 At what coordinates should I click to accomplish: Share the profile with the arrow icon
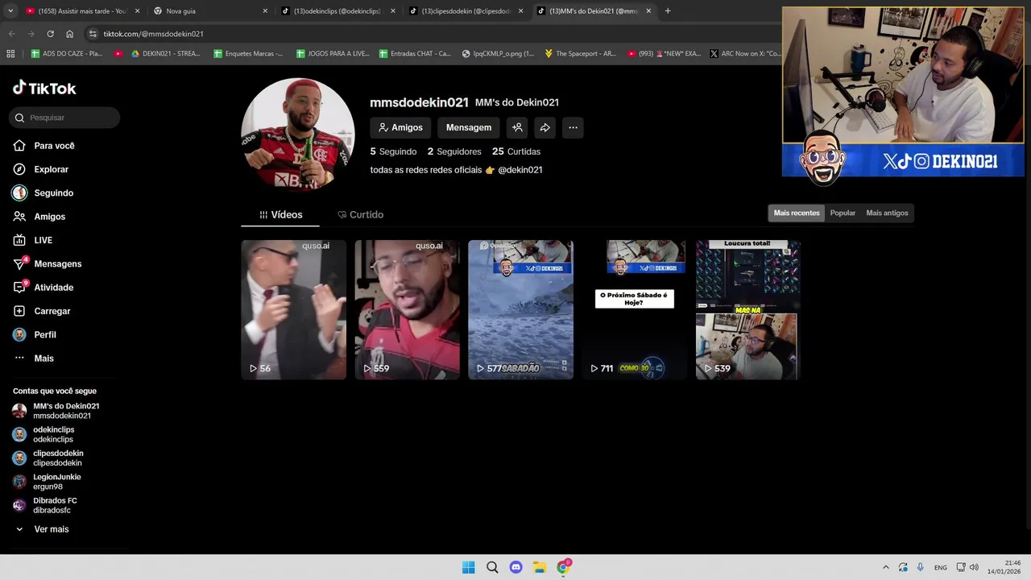(x=545, y=127)
